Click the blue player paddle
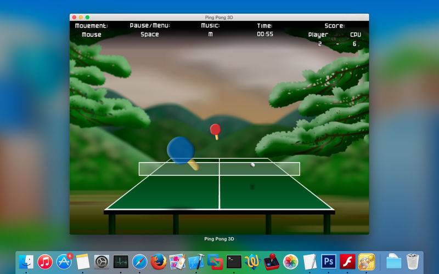439x274 pixels. [x=181, y=150]
